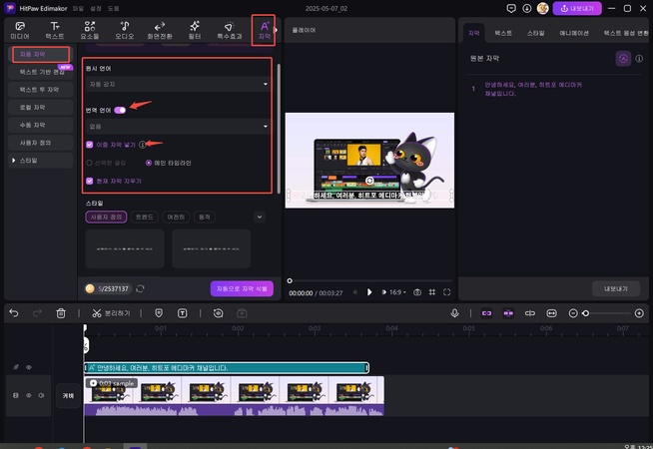Open the 파일 menu in title bar
Screen dimensions: 653x449
point(78,8)
